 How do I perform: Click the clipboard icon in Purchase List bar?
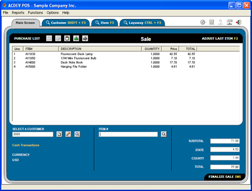(x=67, y=38)
